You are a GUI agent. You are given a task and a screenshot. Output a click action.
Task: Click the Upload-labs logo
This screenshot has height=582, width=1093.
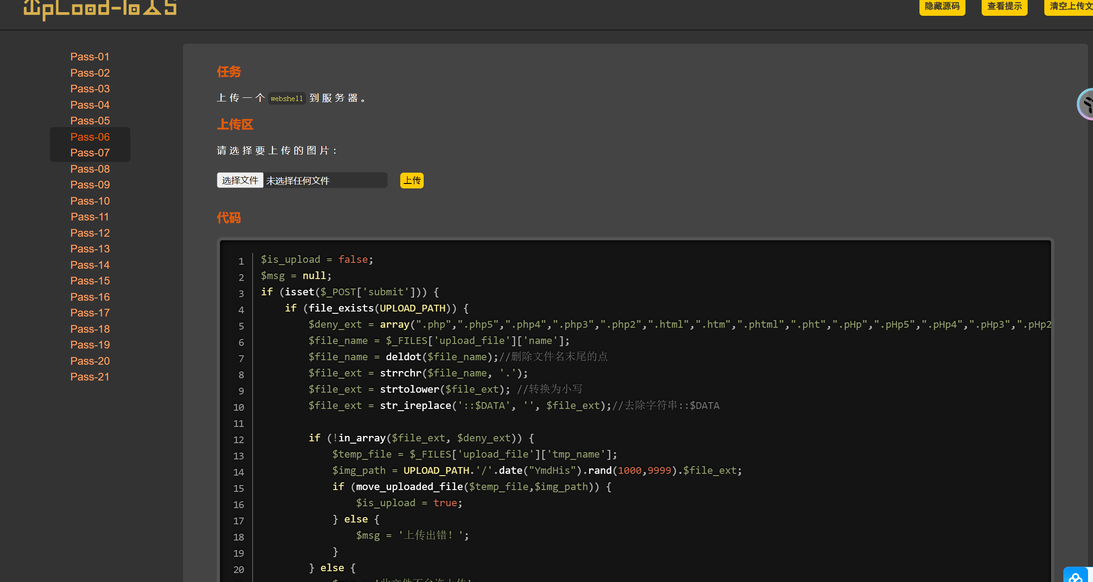point(100,8)
